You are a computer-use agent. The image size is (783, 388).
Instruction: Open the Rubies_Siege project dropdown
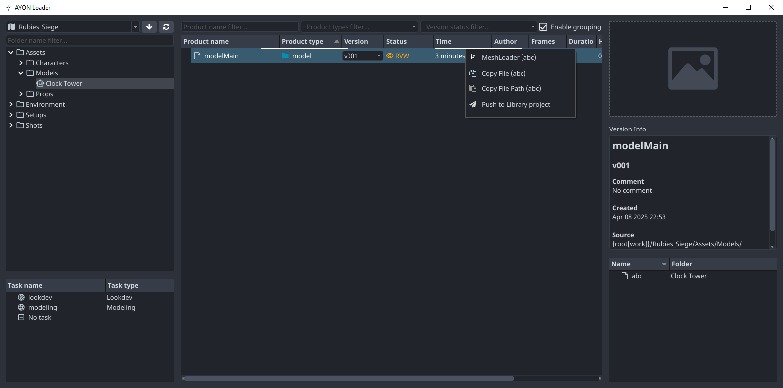tap(135, 27)
